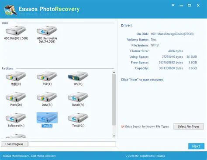Image resolution: width=207 pixels, height=160 pixels.
Task: Toggle Extra Search for Known File Types
Action: pos(123,127)
